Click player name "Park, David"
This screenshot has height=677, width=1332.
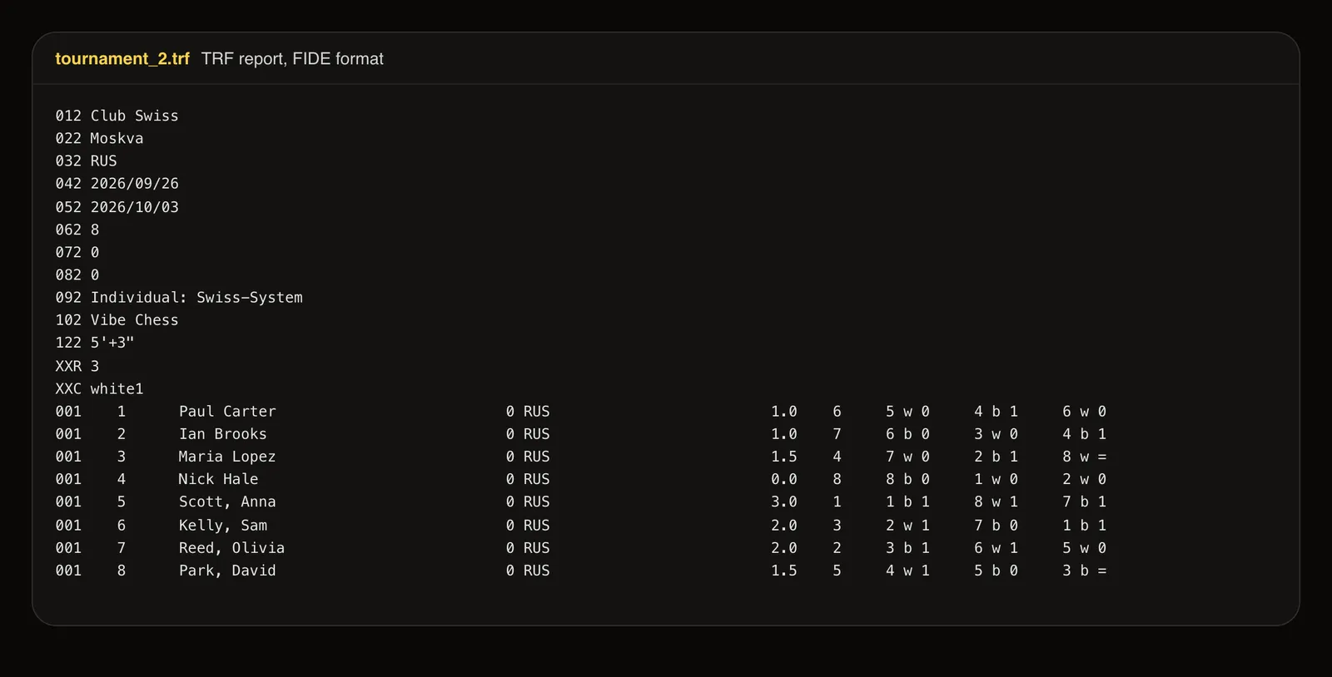coord(227,570)
